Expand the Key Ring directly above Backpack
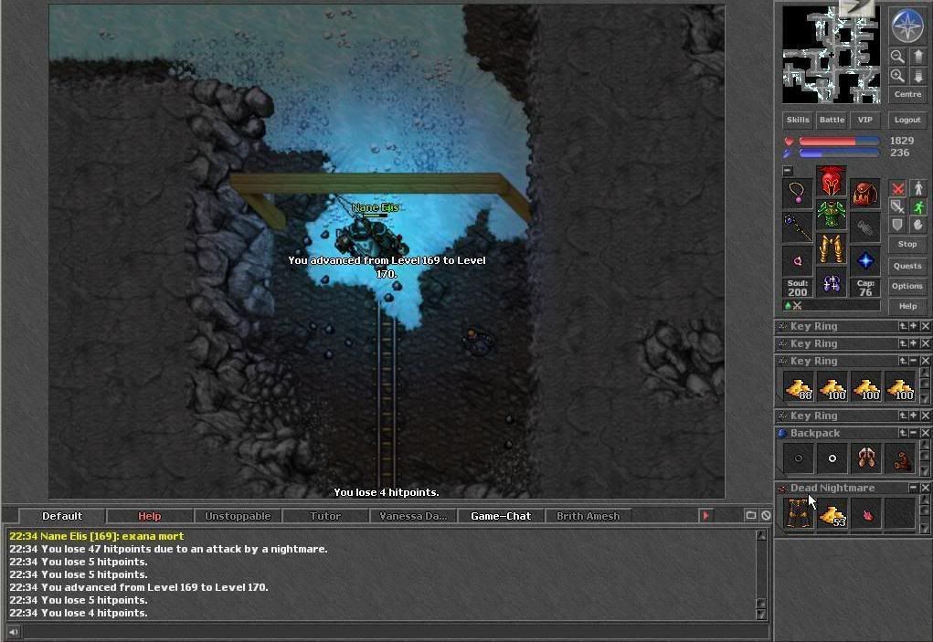The height and width of the screenshot is (642, 933). (x=914, y=416)
